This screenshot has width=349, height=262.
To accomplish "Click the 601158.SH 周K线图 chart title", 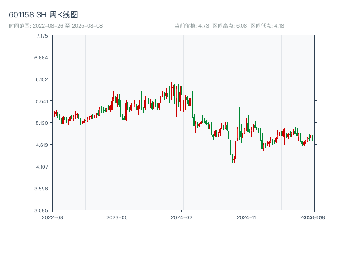I will click(43, 15).
